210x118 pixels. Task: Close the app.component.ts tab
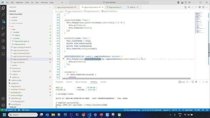coord(103,7)
